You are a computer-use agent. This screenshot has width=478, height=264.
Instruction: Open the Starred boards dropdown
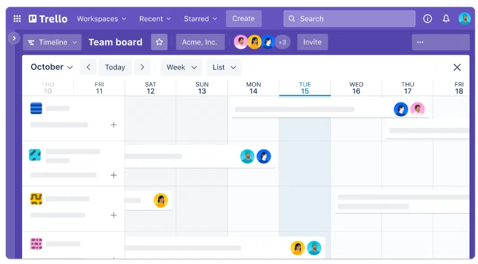201,19
